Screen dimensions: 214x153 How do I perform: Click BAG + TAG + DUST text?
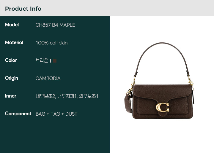point(56,114)
